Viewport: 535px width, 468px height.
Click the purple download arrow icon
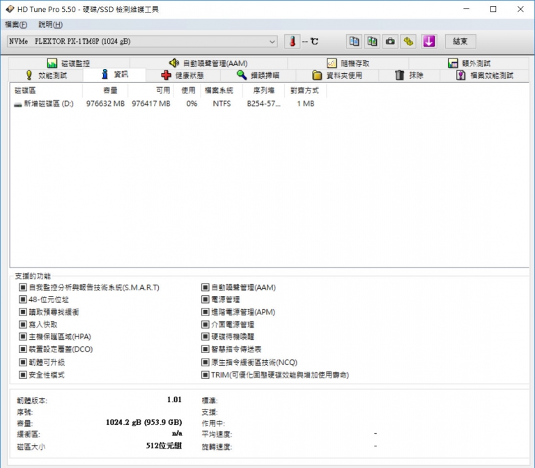[429, 42]
